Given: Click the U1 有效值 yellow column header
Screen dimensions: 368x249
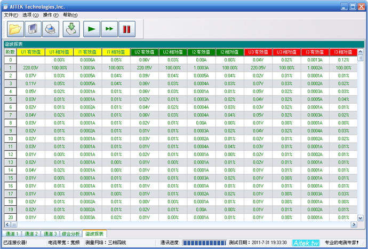Looking at the screenshot, I should tap(30, 52).
